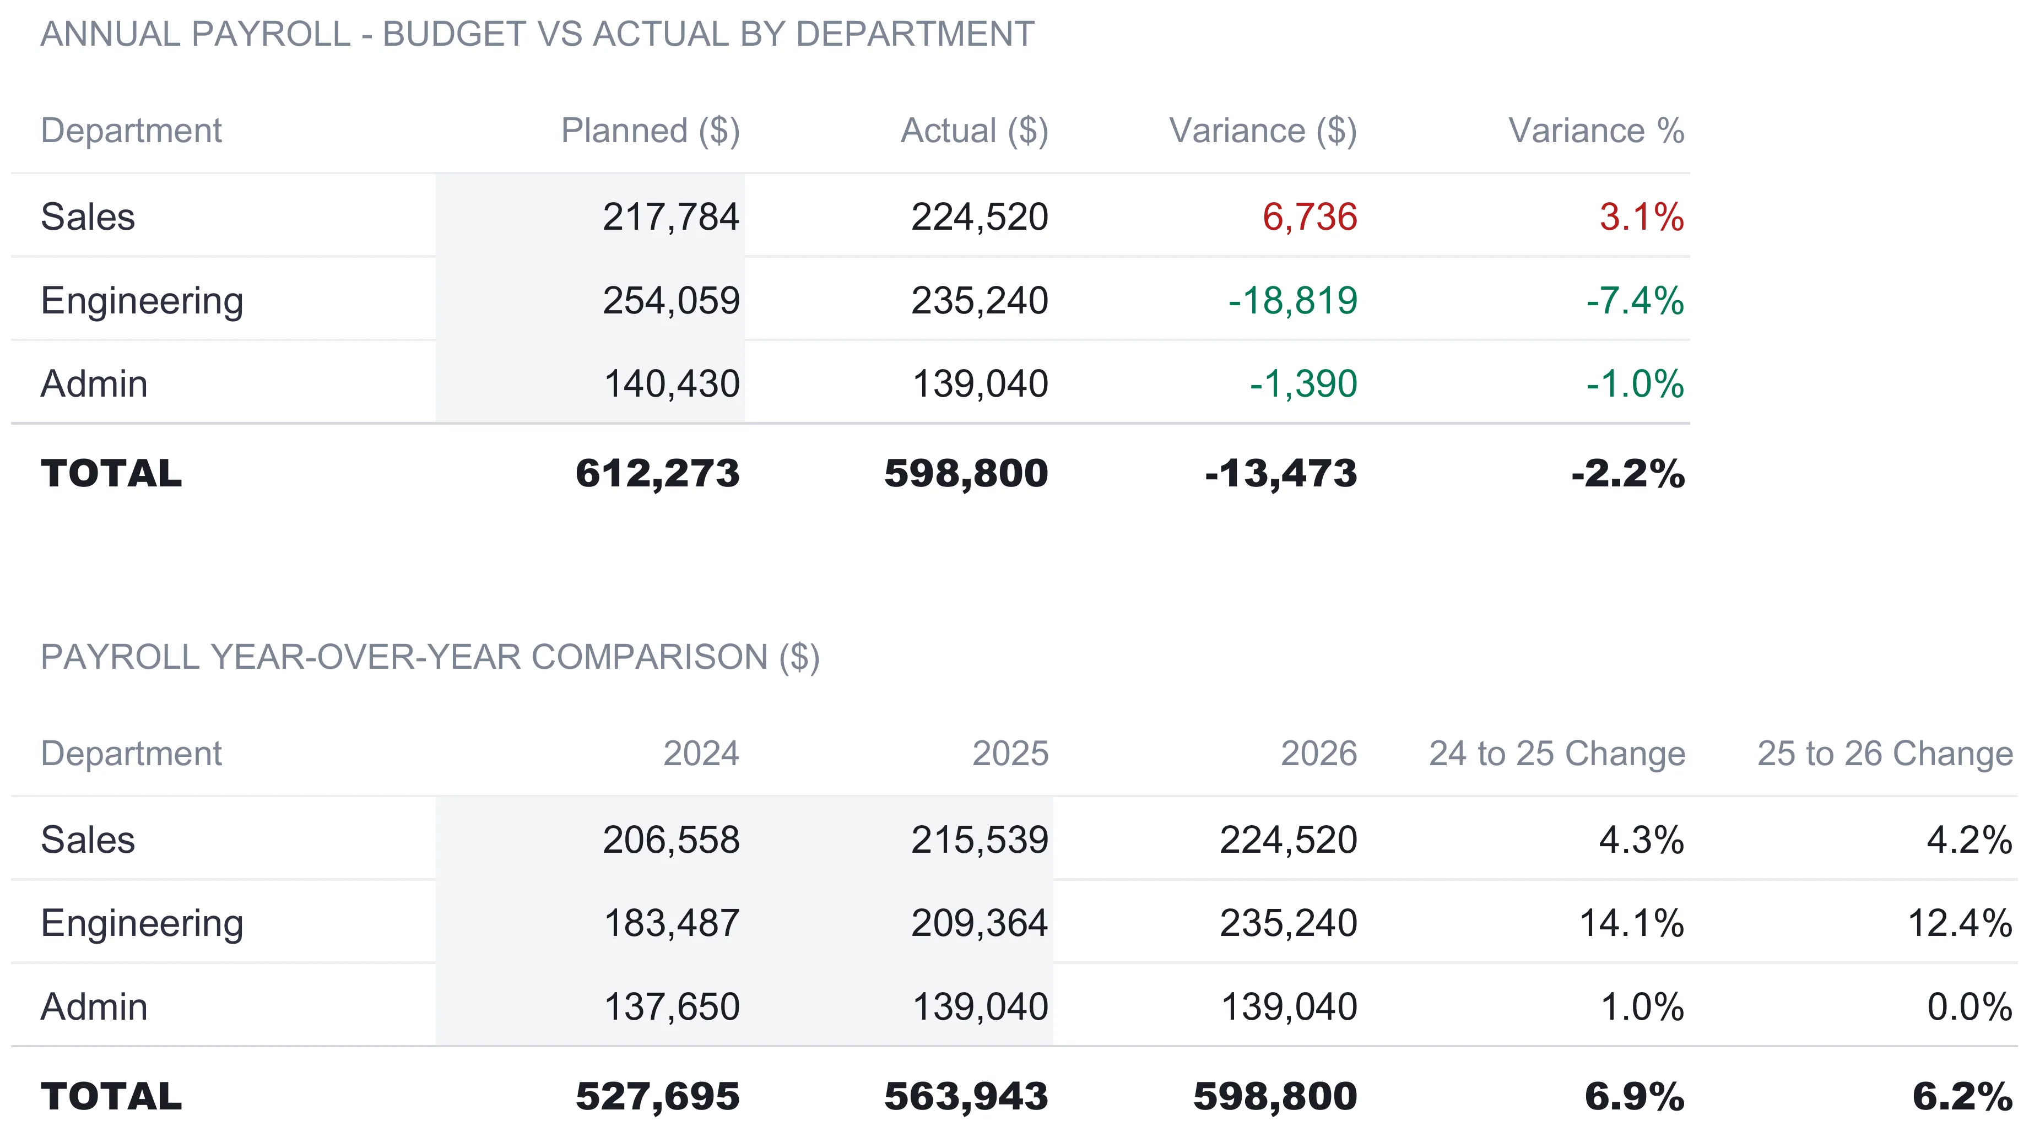
Task: Select Engineering 14.1% change cell
Action: coord(1632,923)
